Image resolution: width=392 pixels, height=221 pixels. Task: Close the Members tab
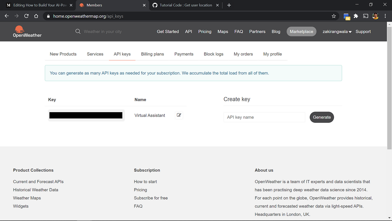click(x=144, y=5)
